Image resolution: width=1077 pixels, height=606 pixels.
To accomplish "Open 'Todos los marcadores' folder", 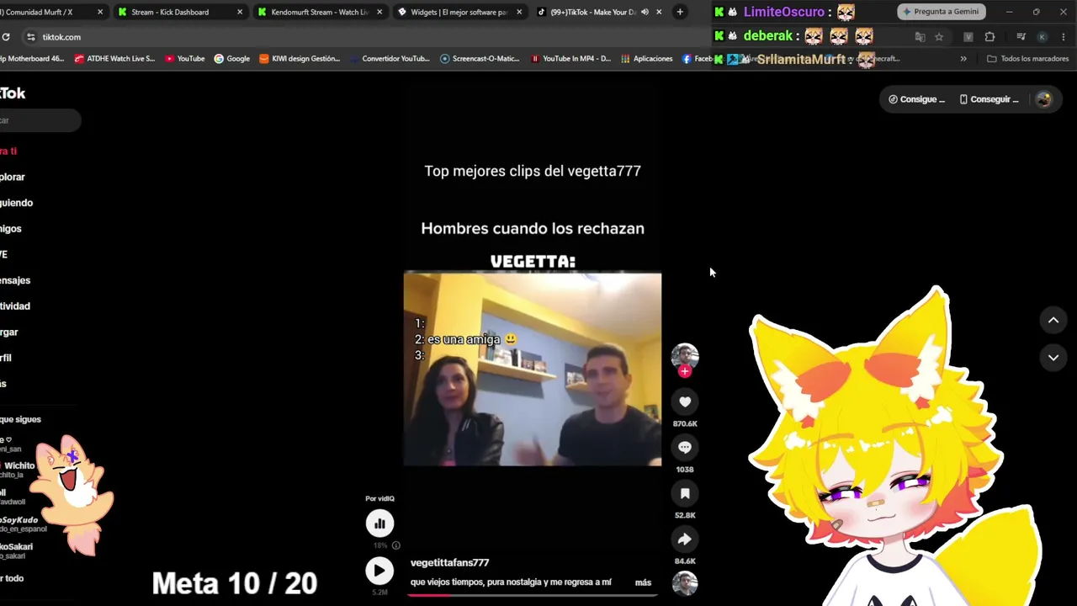I will (x=1027, y=59).
